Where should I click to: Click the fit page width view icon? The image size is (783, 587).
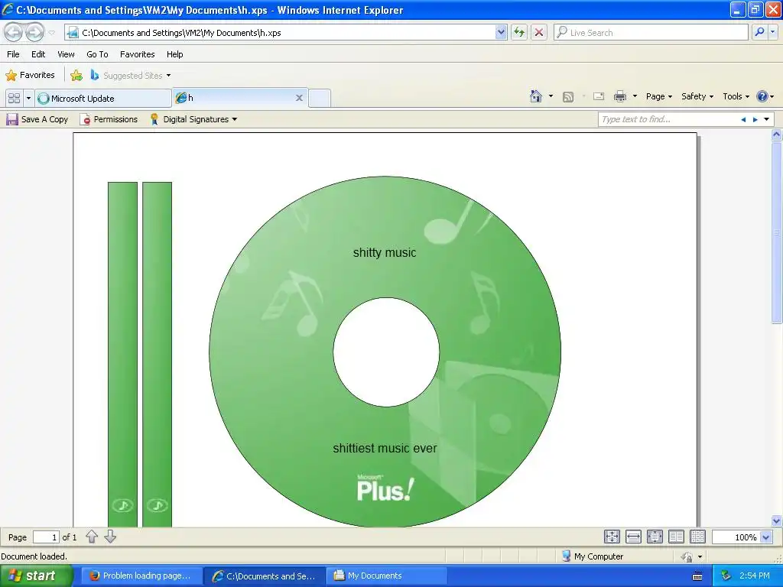point(633,537)
